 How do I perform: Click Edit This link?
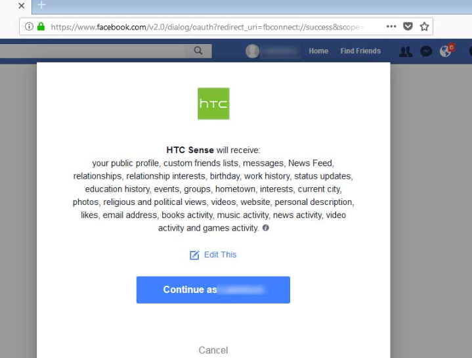[x=221, y=255]
